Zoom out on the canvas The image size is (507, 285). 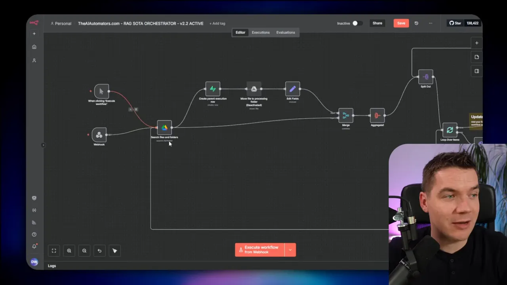[84, 251]
